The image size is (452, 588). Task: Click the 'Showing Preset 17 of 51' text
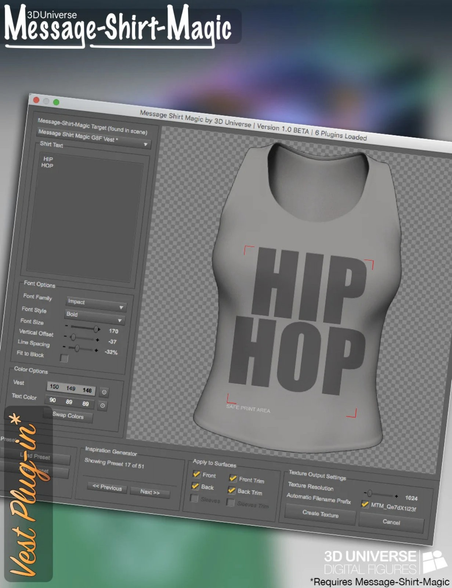coord(114,463)
